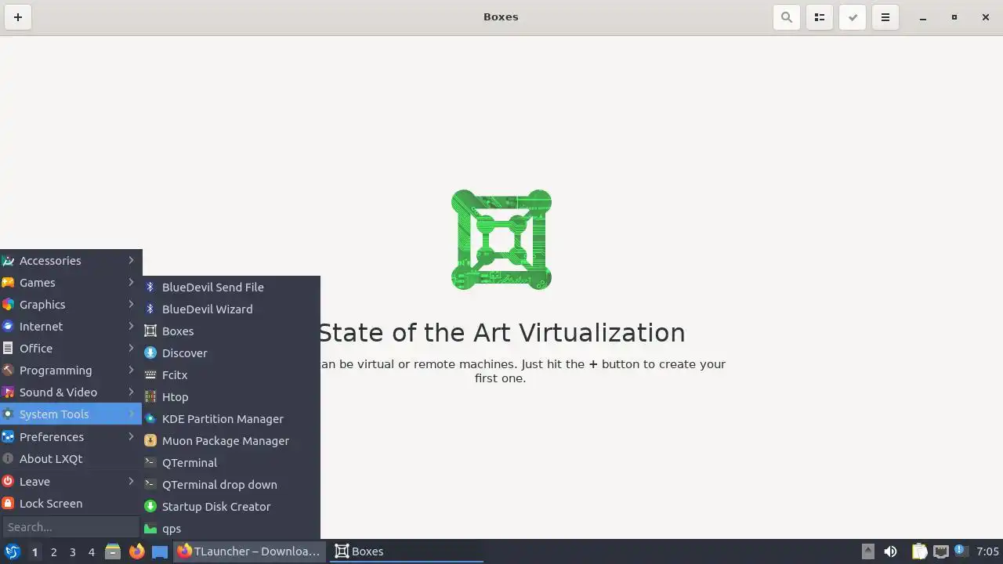Click the Startup Disk Creator green icon

[x=150, y=507]
